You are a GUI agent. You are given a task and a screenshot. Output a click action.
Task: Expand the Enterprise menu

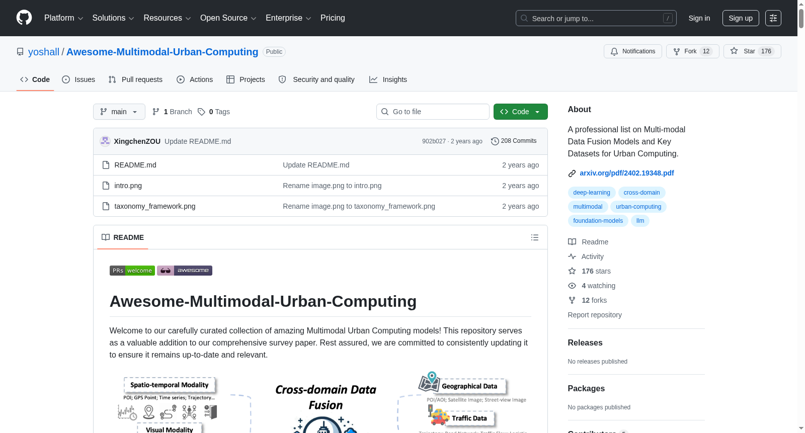(x=288, y=18)
